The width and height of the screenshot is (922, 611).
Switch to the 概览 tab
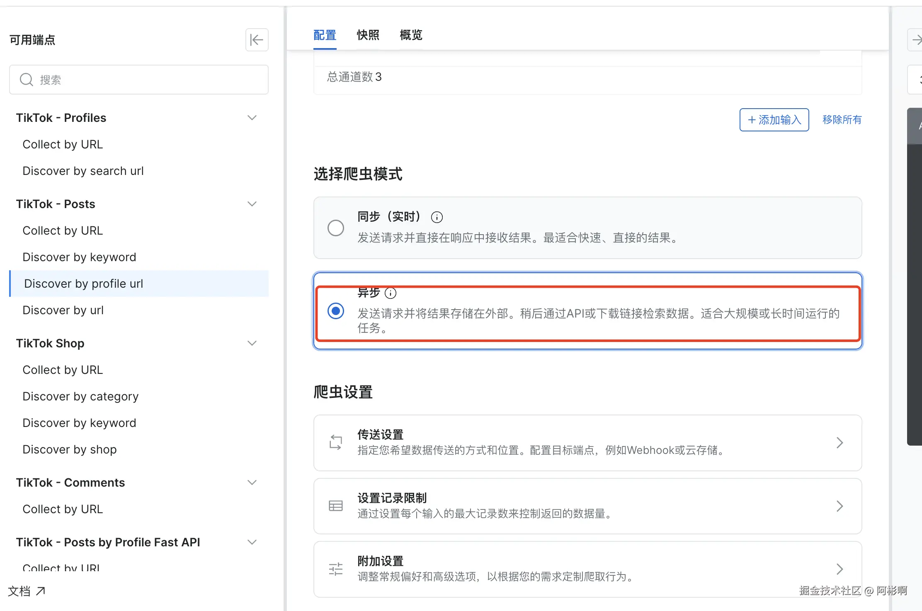click(x=410, y=35)
